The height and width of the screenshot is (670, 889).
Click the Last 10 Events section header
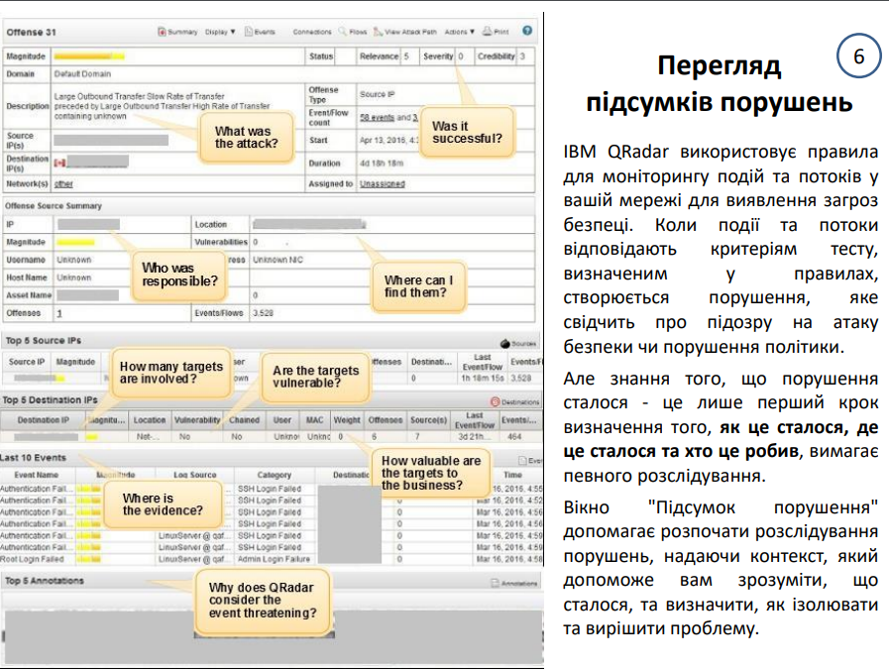pyautogui.click(x=33, y=458)
